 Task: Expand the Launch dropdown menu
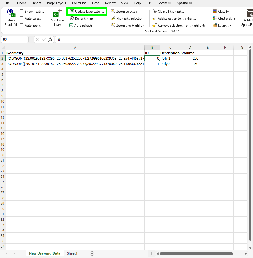click(x=222, y=26)
